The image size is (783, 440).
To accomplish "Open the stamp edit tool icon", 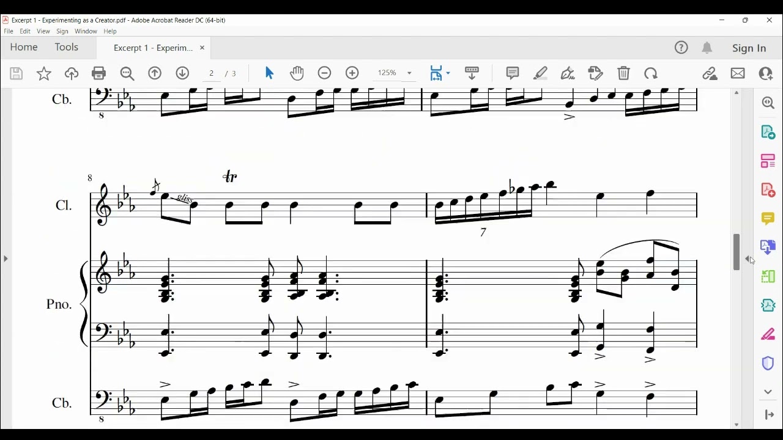I will pyautogui.click(x=596, y=73).
